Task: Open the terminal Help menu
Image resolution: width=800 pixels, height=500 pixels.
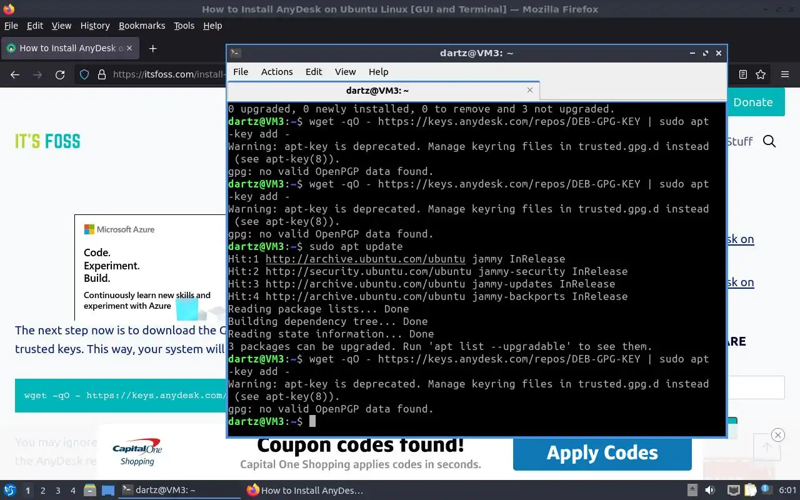Action: (378, 72)
